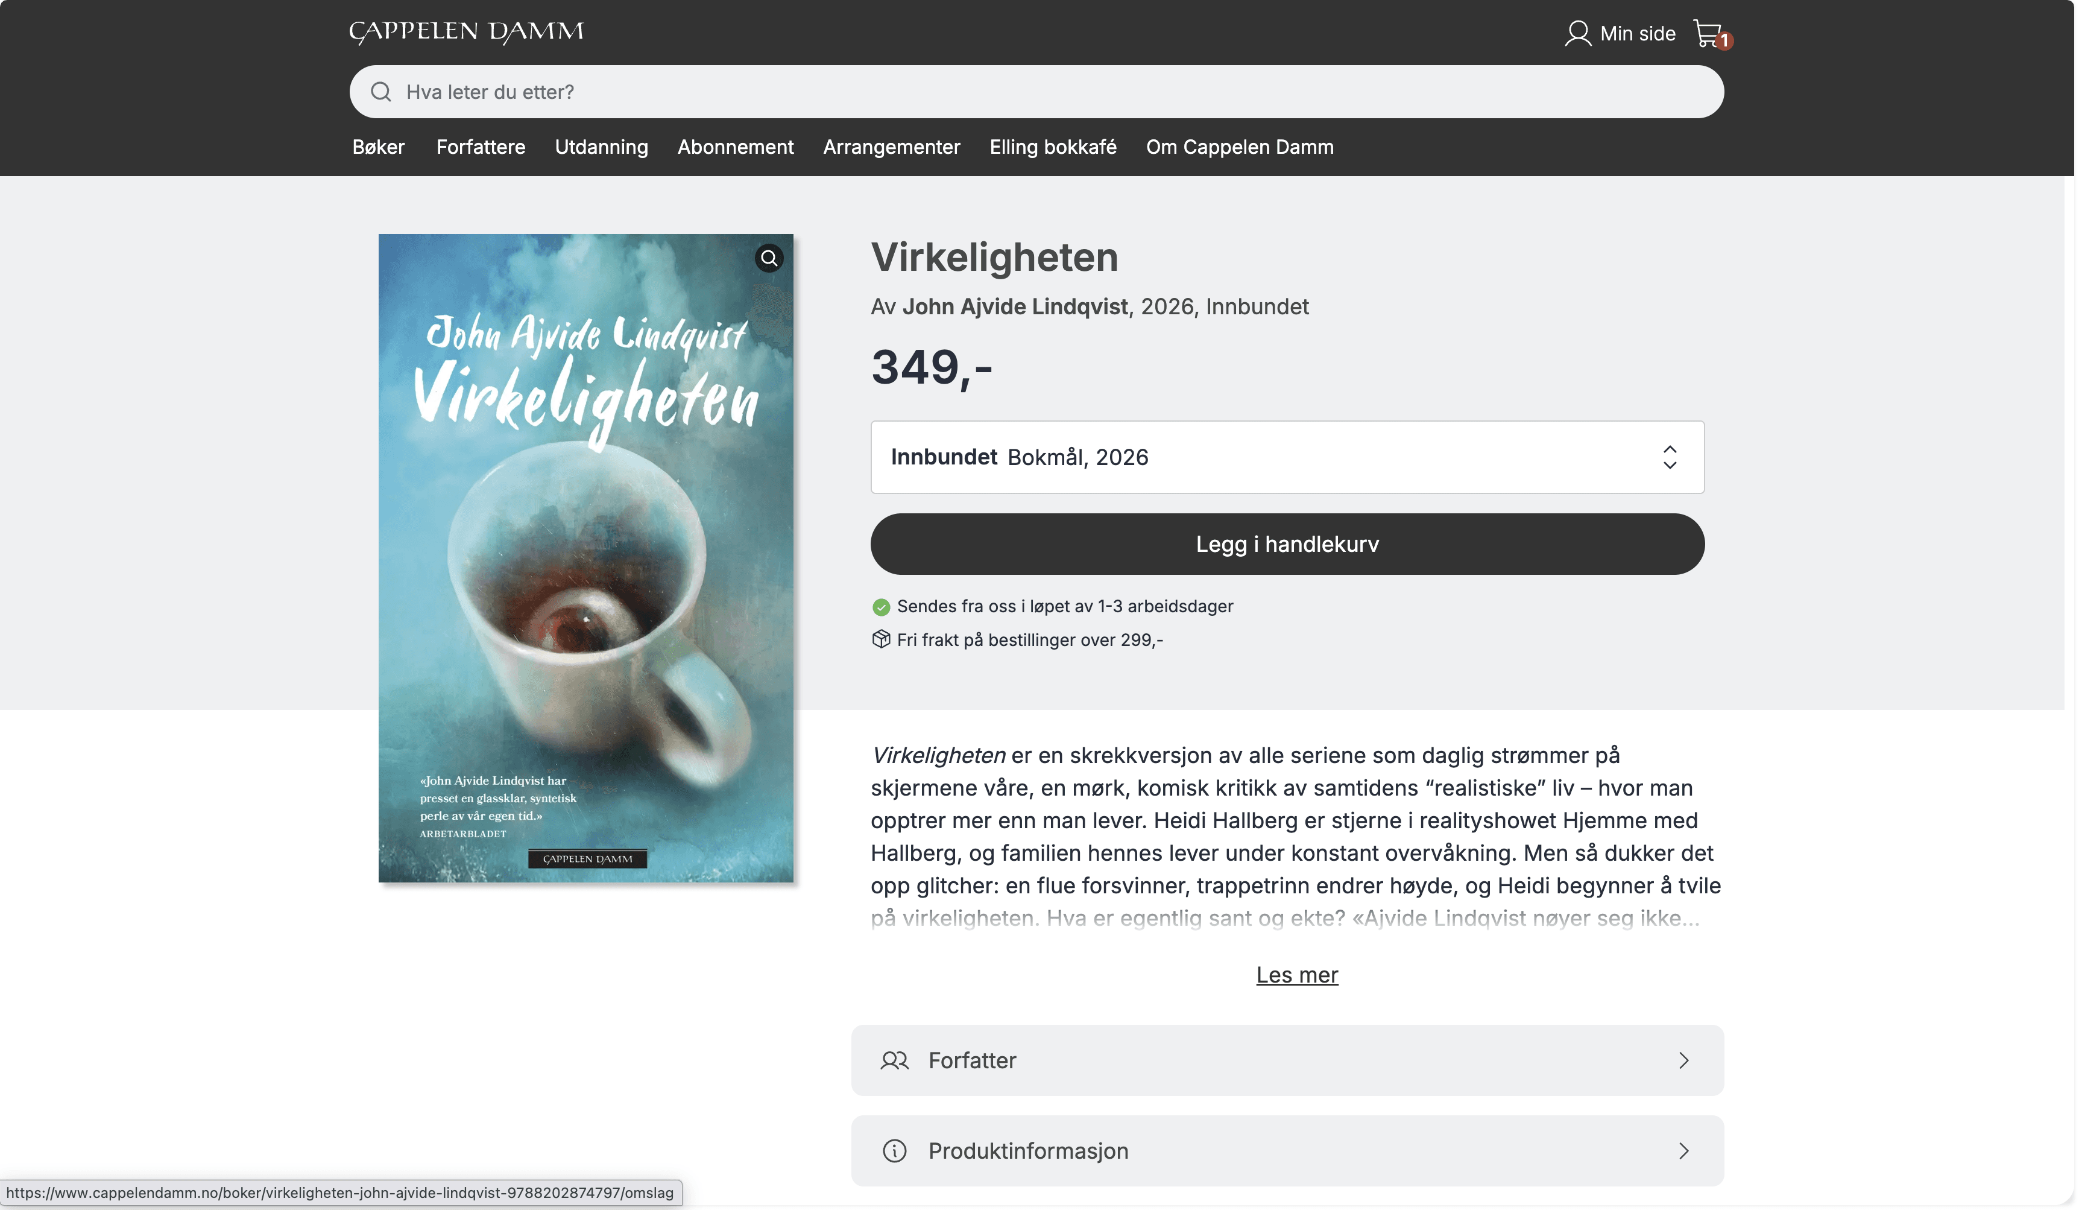Click the Cappelen Damm logo
The width and height of the screenshot is (2079, 1210).
tap(466, 32)
